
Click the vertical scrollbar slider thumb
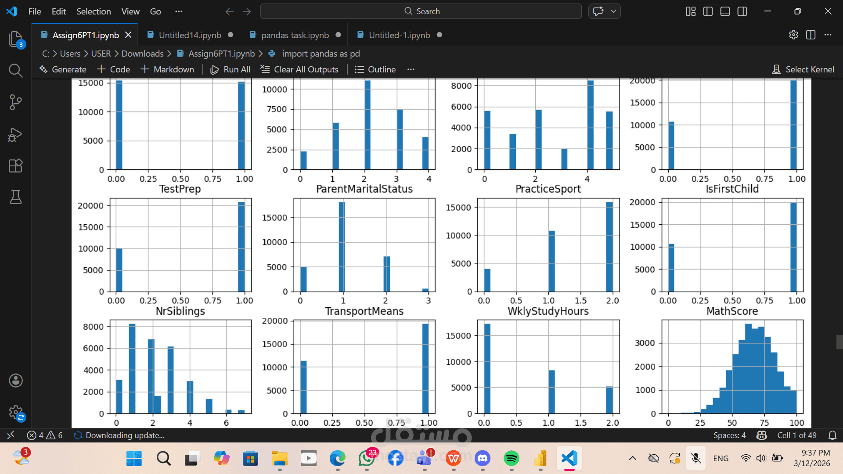click(x=839, y=342)
